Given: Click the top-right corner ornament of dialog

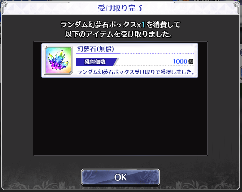Looking at the screenshot, I should click(236, 5).
